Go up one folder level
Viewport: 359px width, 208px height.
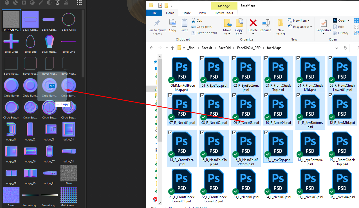(172, 48)
